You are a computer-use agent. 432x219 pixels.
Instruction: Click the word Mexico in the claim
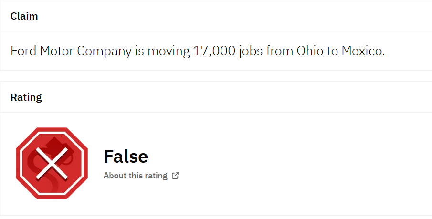363,51
